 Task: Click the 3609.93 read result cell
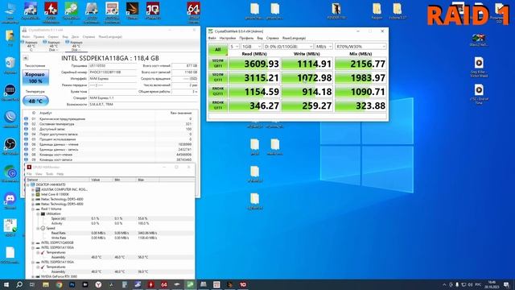tap(254, 64)
